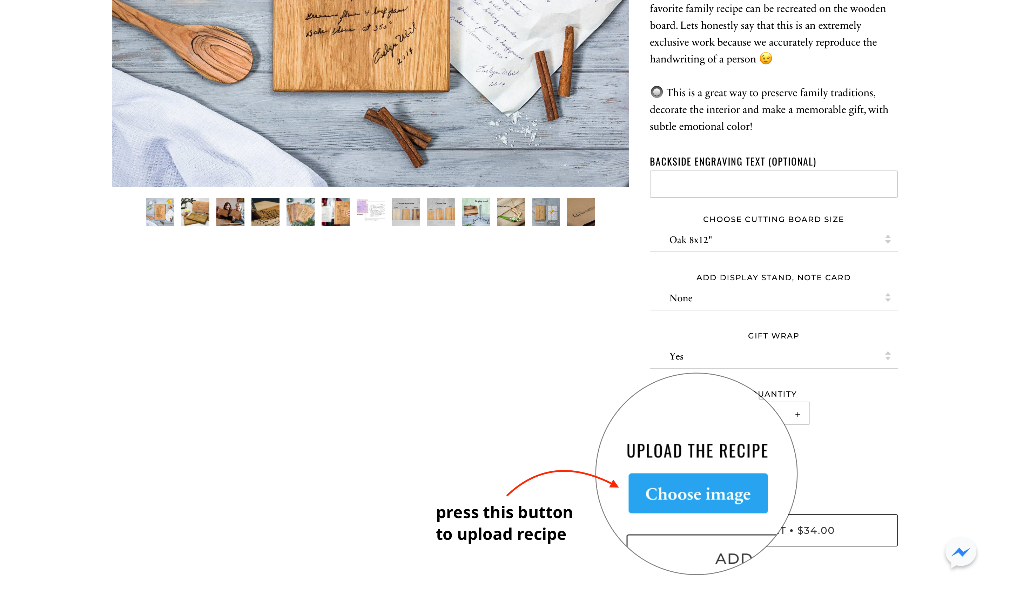Viewport: 1010px width, 604px height.
Task: Select the None display stand menu option
Action: pyautogui.click(x=773, y=298)
